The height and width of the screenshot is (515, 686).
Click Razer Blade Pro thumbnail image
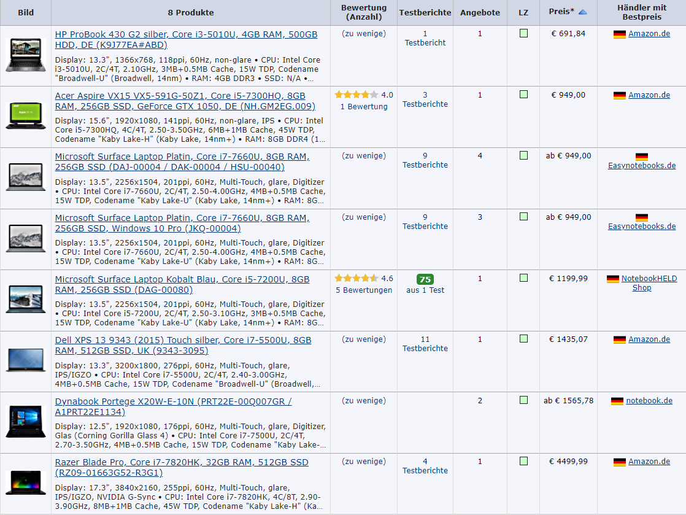coord(26,482)
